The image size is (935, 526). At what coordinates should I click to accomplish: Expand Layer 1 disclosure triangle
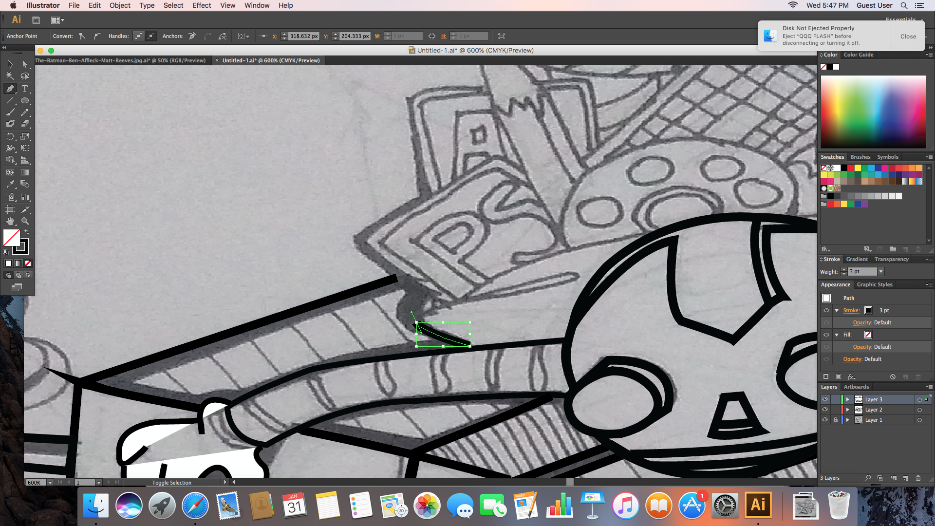click(x=848, y=420)
